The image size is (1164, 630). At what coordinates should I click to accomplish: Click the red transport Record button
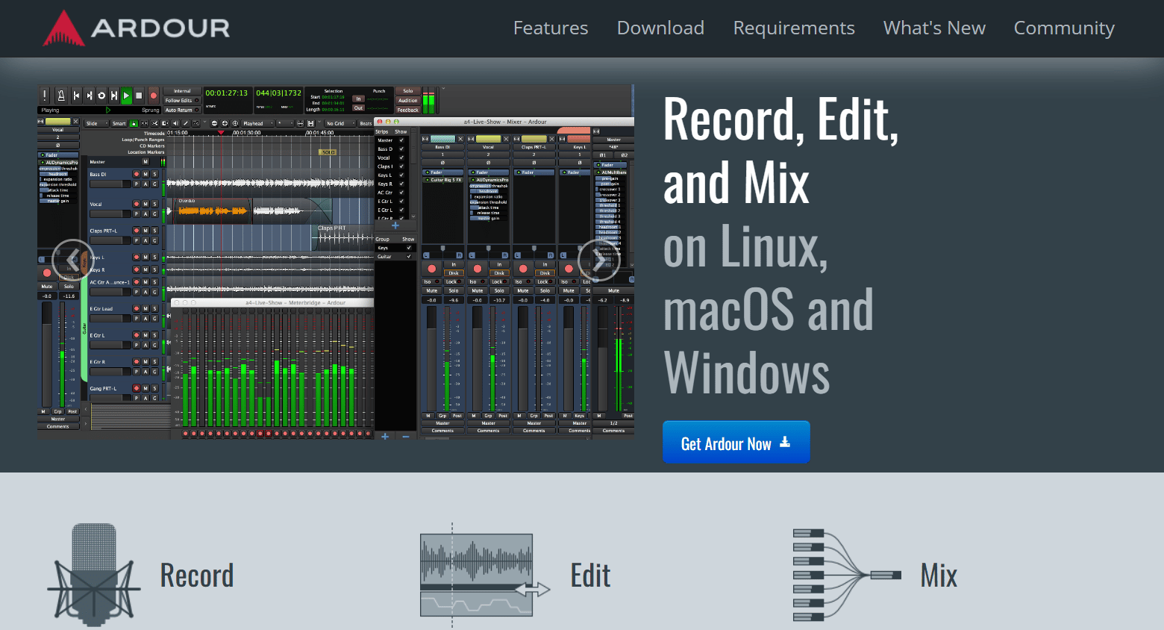coord(154,96)
